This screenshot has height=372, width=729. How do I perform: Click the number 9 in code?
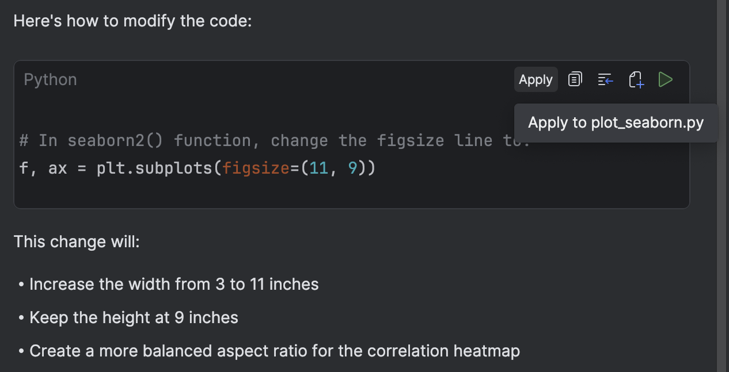coord(353,168)
